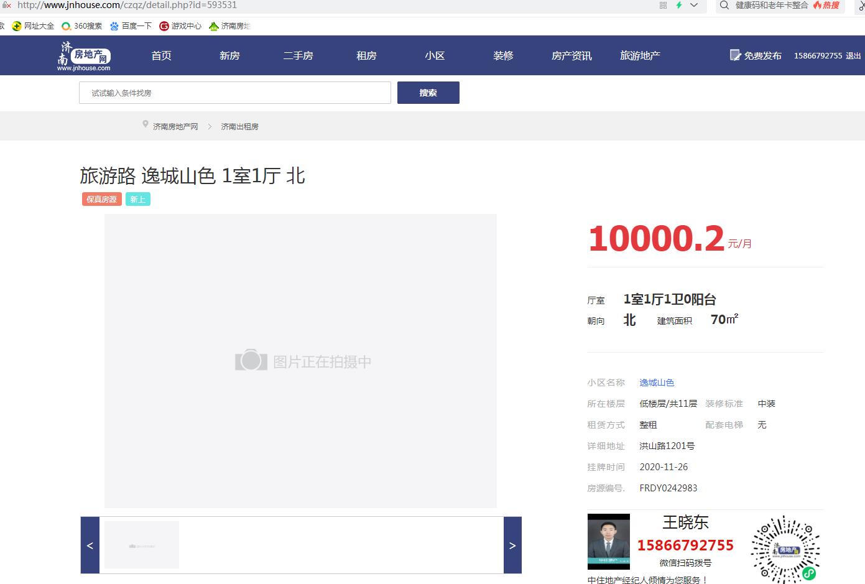865x584 pixels.
Task: Open the 游戏中心 bookmark
Action: pyautogui.click(x=180, y=26)
